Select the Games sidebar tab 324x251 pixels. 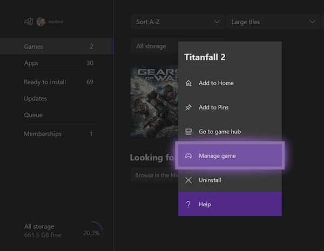[x=56, y=46]
